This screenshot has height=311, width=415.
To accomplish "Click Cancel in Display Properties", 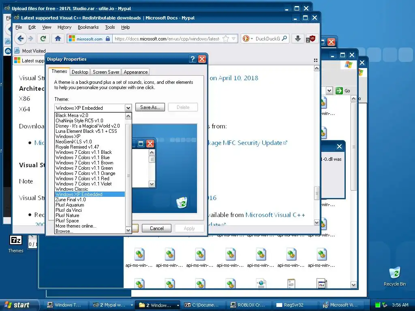I will (157, 228).
